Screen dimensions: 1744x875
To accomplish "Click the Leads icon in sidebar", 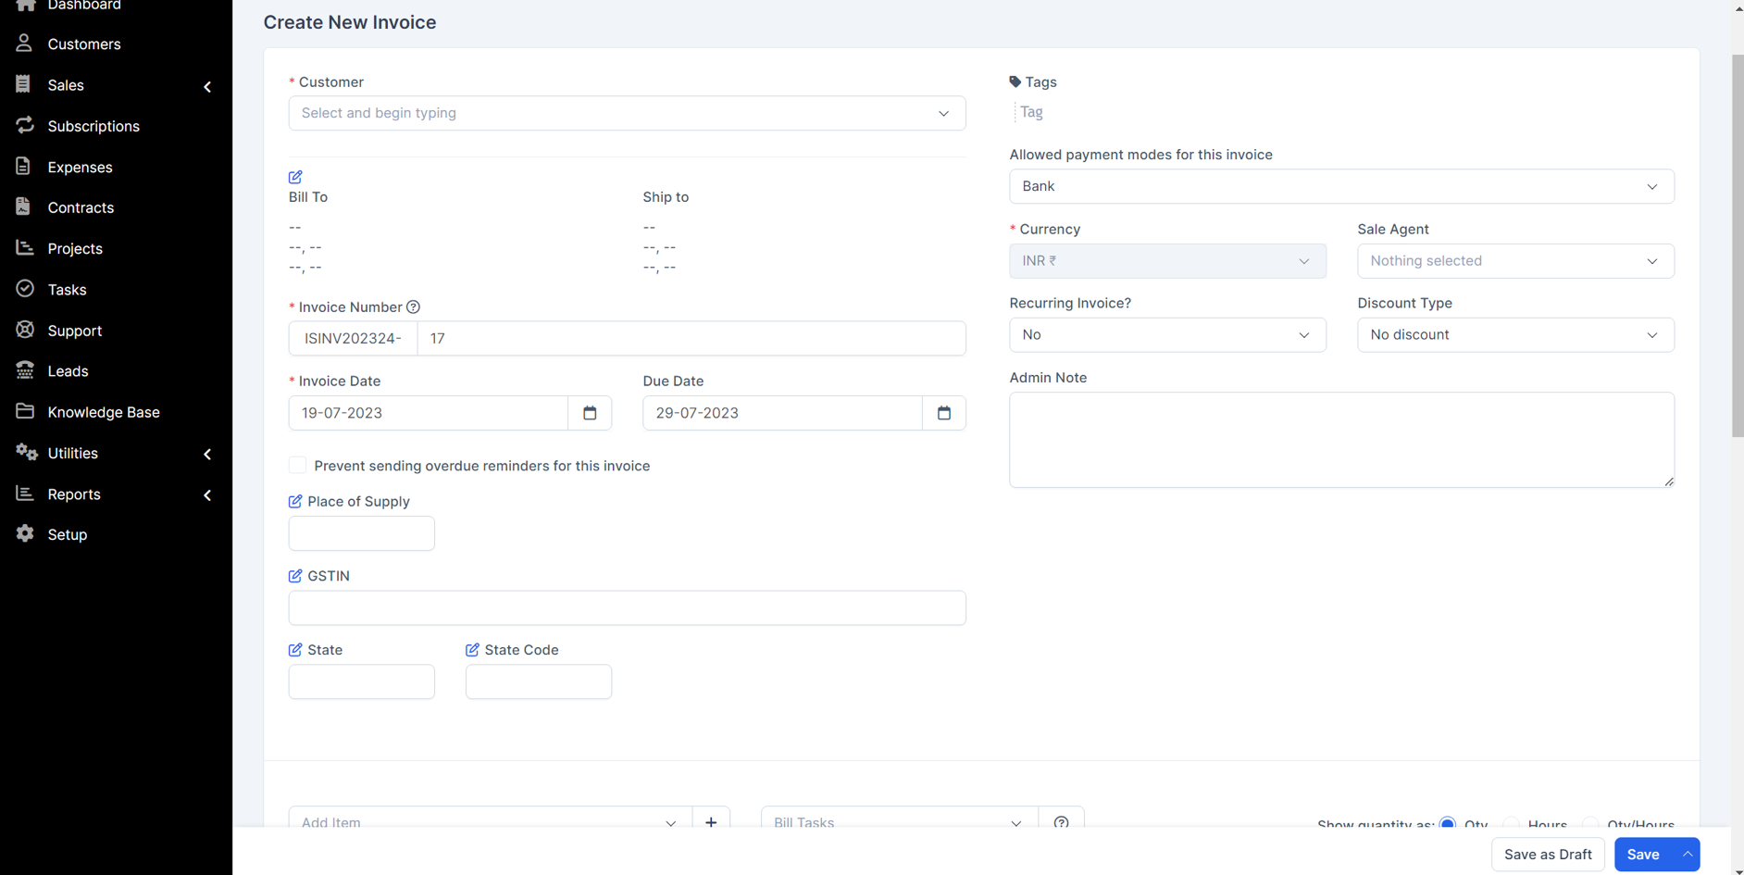I will coord(25,370).
